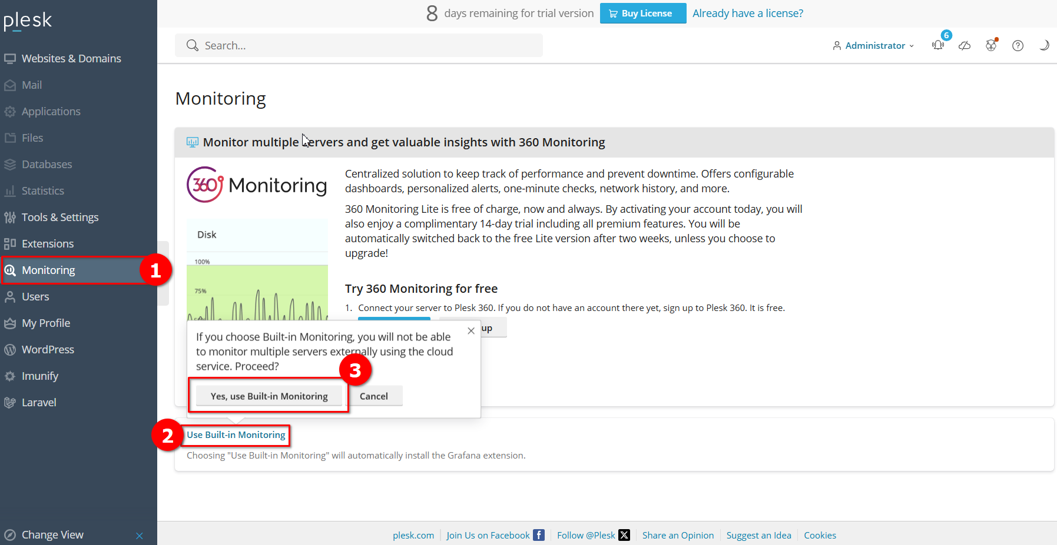The height and width of the screenshot is (545, 1057).
Task: Click the Laravel logo icon
Action: pos(10,403)
